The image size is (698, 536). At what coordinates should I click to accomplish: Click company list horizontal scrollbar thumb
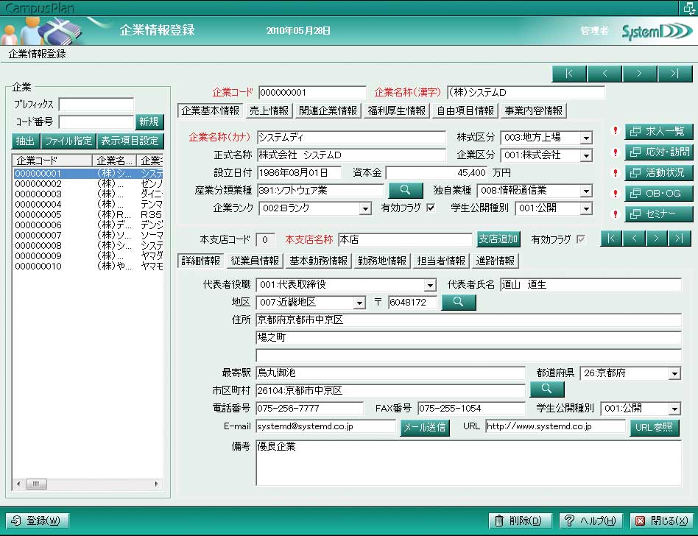click(36, 484)
